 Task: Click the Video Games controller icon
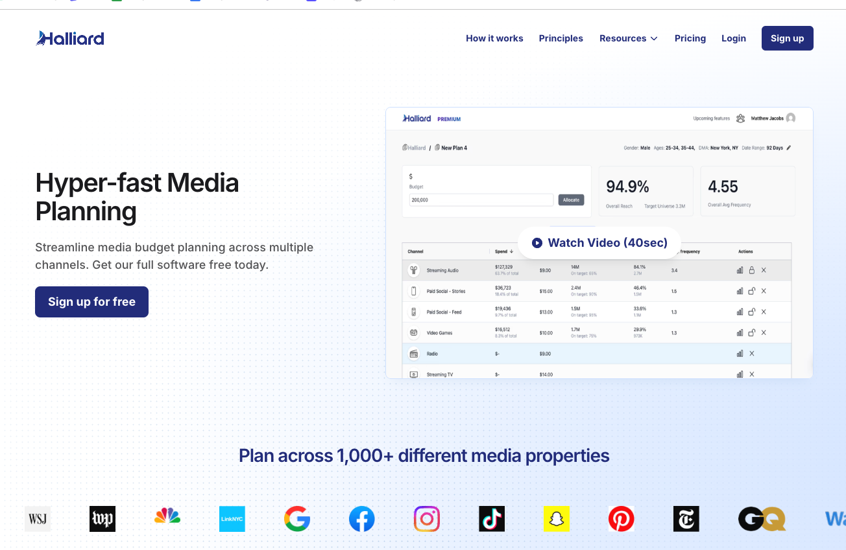click(413, 332)
